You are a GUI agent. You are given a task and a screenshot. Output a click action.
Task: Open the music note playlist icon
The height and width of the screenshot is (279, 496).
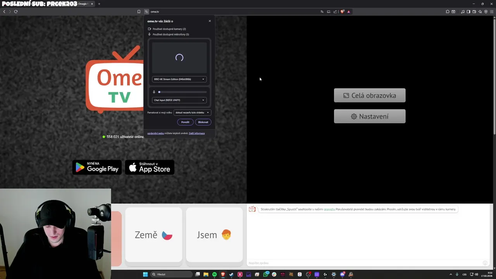pos(463,12)
